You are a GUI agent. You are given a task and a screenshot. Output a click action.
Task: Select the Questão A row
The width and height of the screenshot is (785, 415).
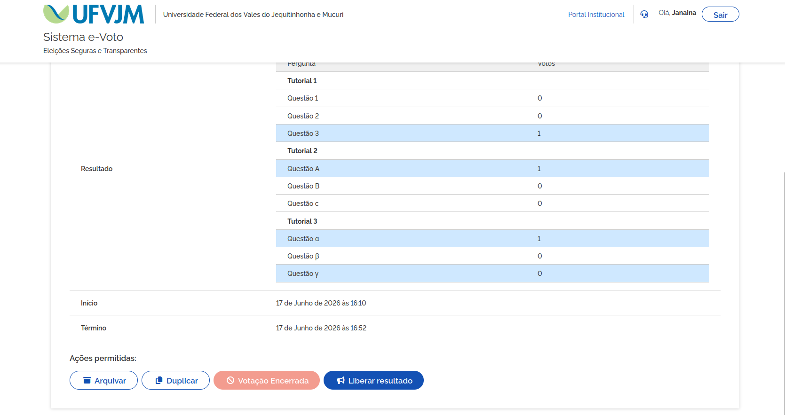tap(492, 169)
